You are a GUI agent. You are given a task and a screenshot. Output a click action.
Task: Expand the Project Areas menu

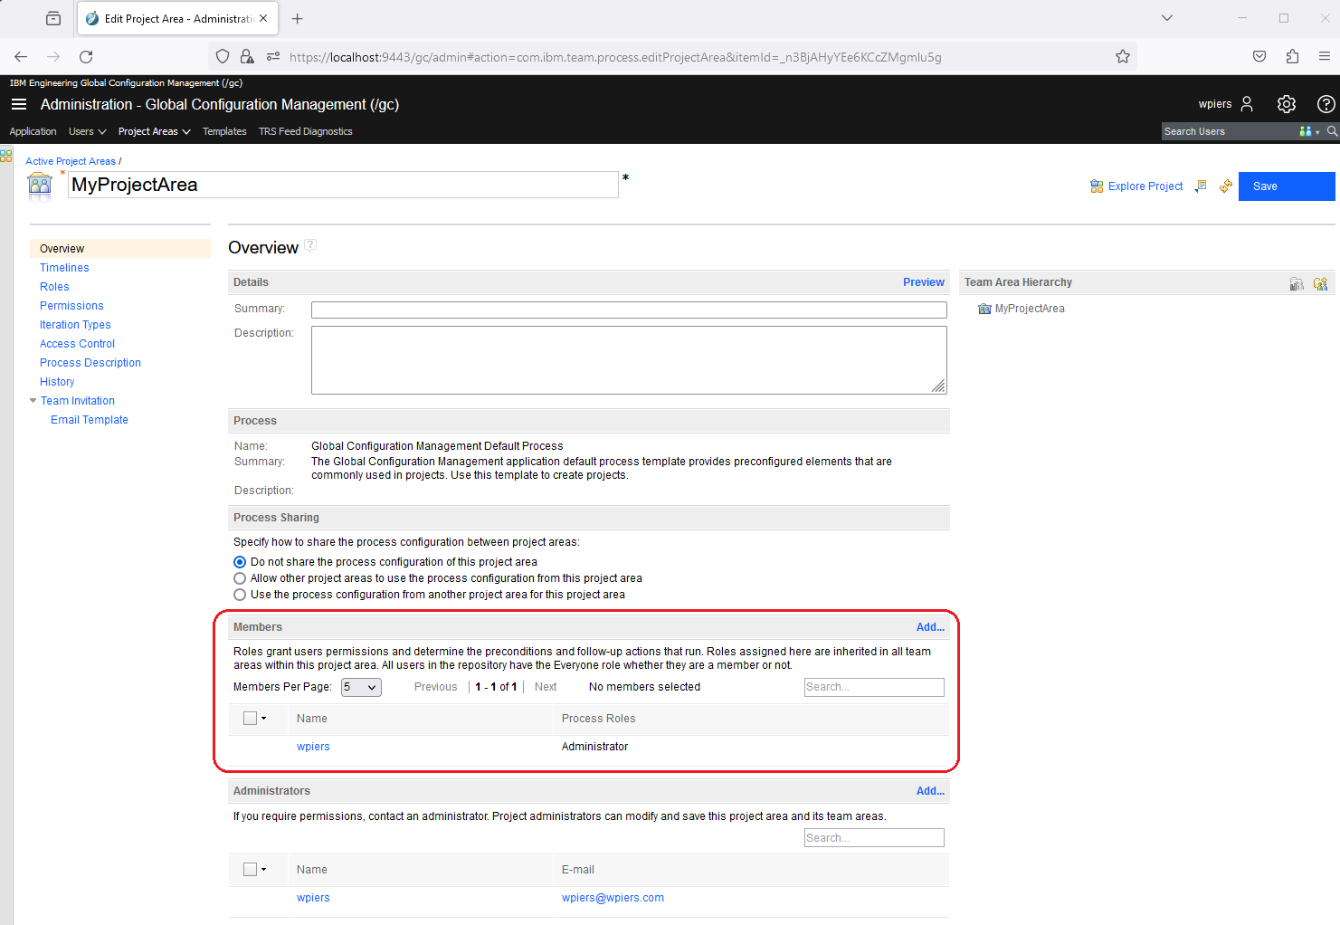[x=155, y=131]
